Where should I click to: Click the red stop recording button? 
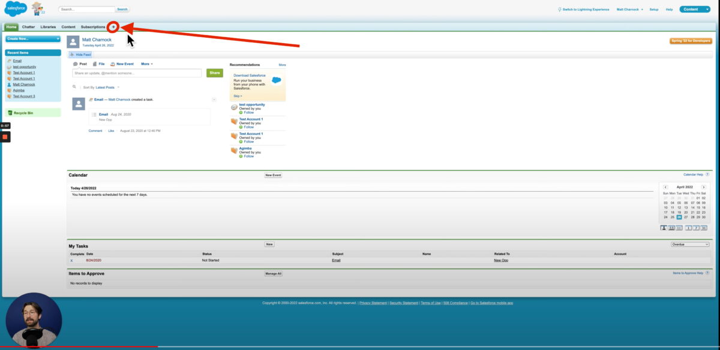click(5, 137)
